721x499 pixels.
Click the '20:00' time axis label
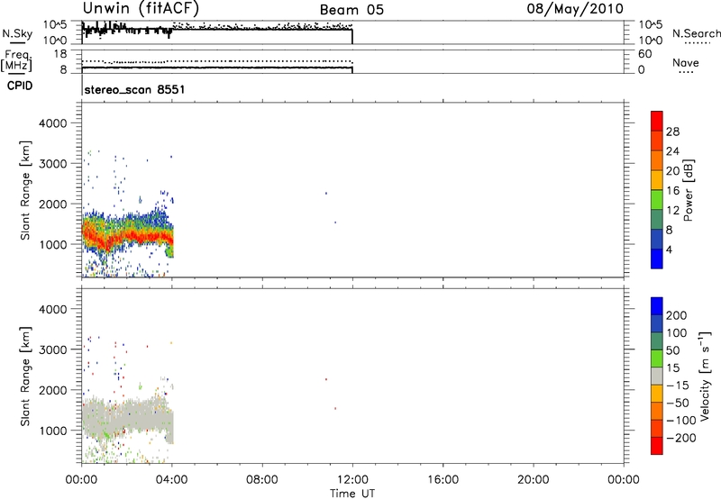[534, 480]
